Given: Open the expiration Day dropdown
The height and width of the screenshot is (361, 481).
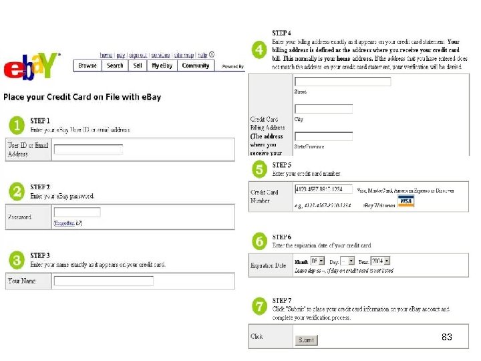Looking at the screenshot, I should point(347,261).
